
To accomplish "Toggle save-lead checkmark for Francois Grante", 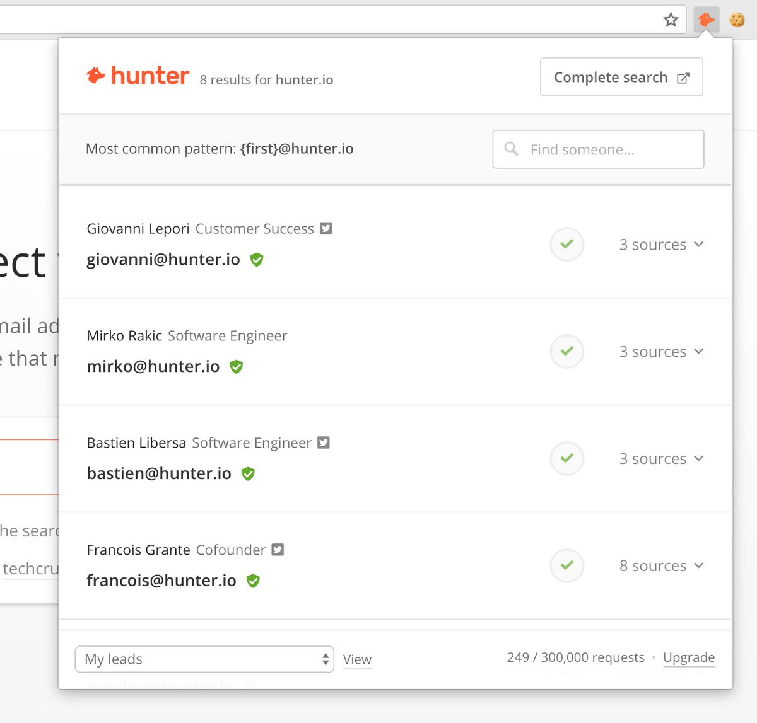I will tap(567, 565).
